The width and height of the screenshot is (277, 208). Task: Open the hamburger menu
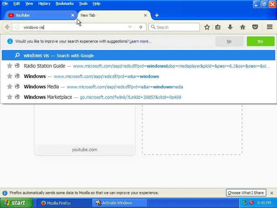(x=270, y=27)
